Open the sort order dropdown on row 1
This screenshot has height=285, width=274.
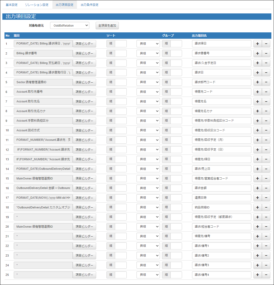point(148,44)
